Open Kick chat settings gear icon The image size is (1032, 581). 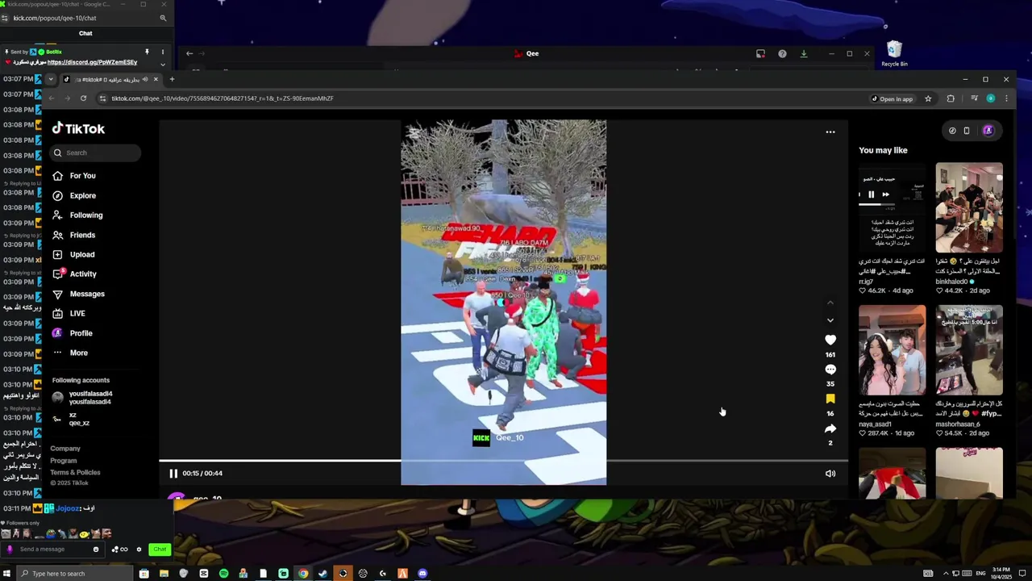click(x=139, y=550)
